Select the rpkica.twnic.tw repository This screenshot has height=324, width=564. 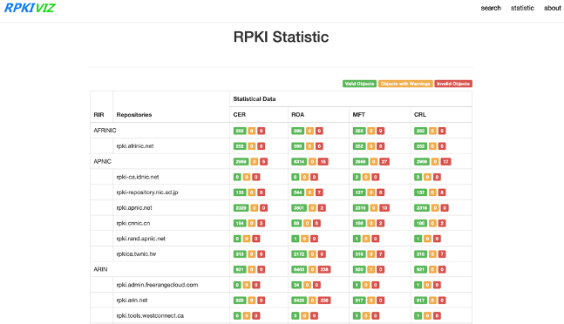[x=136, y=254]
